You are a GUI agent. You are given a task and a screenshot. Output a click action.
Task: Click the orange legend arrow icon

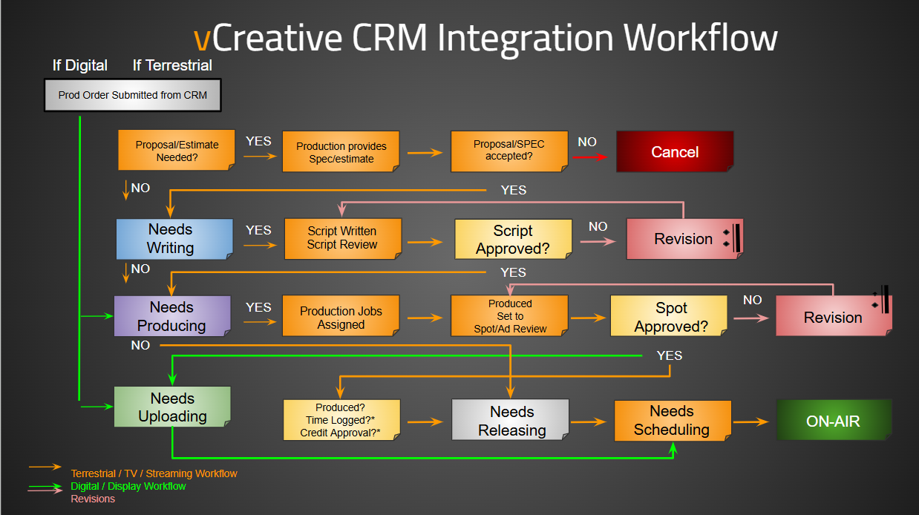tap(45, 467)
